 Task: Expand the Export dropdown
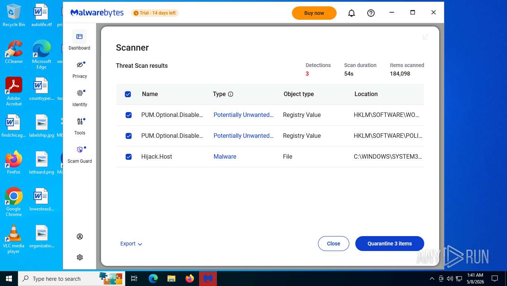(131, 244)
